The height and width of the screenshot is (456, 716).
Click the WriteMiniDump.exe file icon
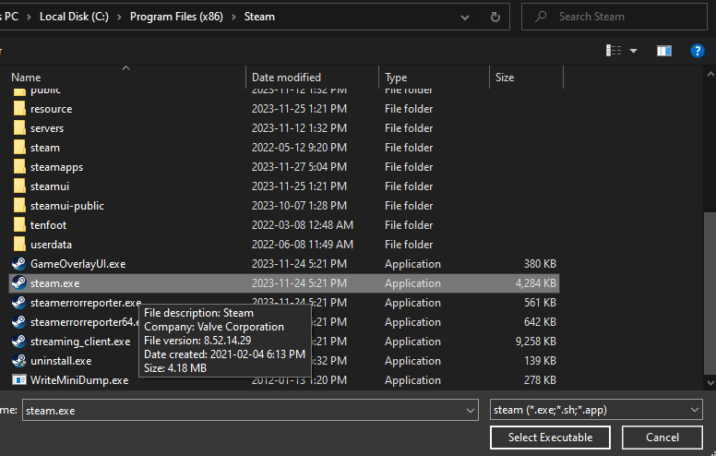(18, 380)
